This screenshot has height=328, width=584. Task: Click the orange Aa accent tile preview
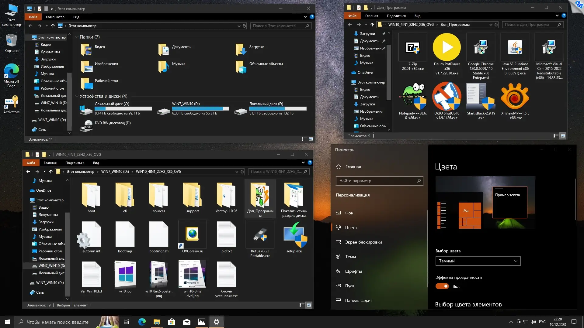pyautogui.click(x=466, y=210)
